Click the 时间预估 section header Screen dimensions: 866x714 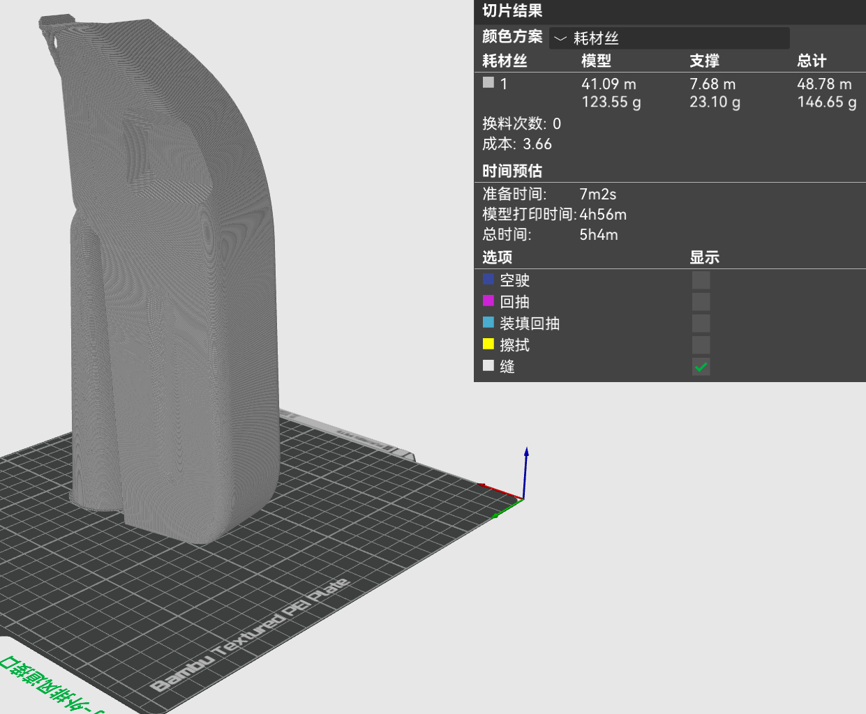click(x=512, y=171)
